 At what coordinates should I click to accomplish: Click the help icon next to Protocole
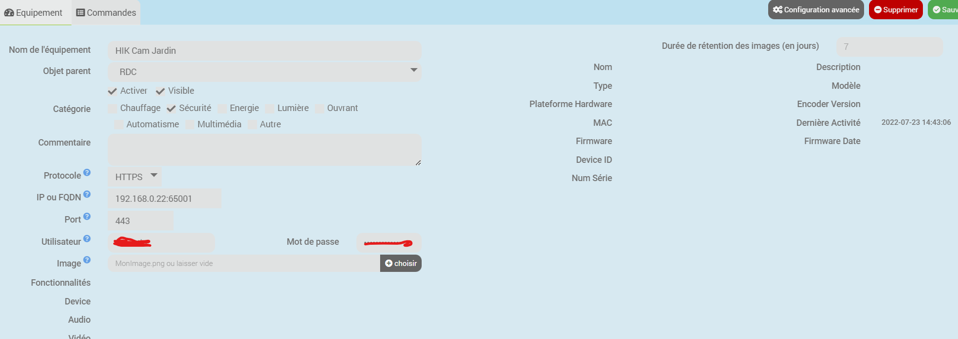(87, 172)
